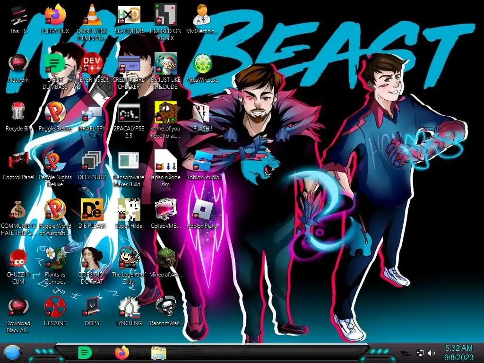Open the network status tray icon
The image size is (484, 363).
coord(420,353)
